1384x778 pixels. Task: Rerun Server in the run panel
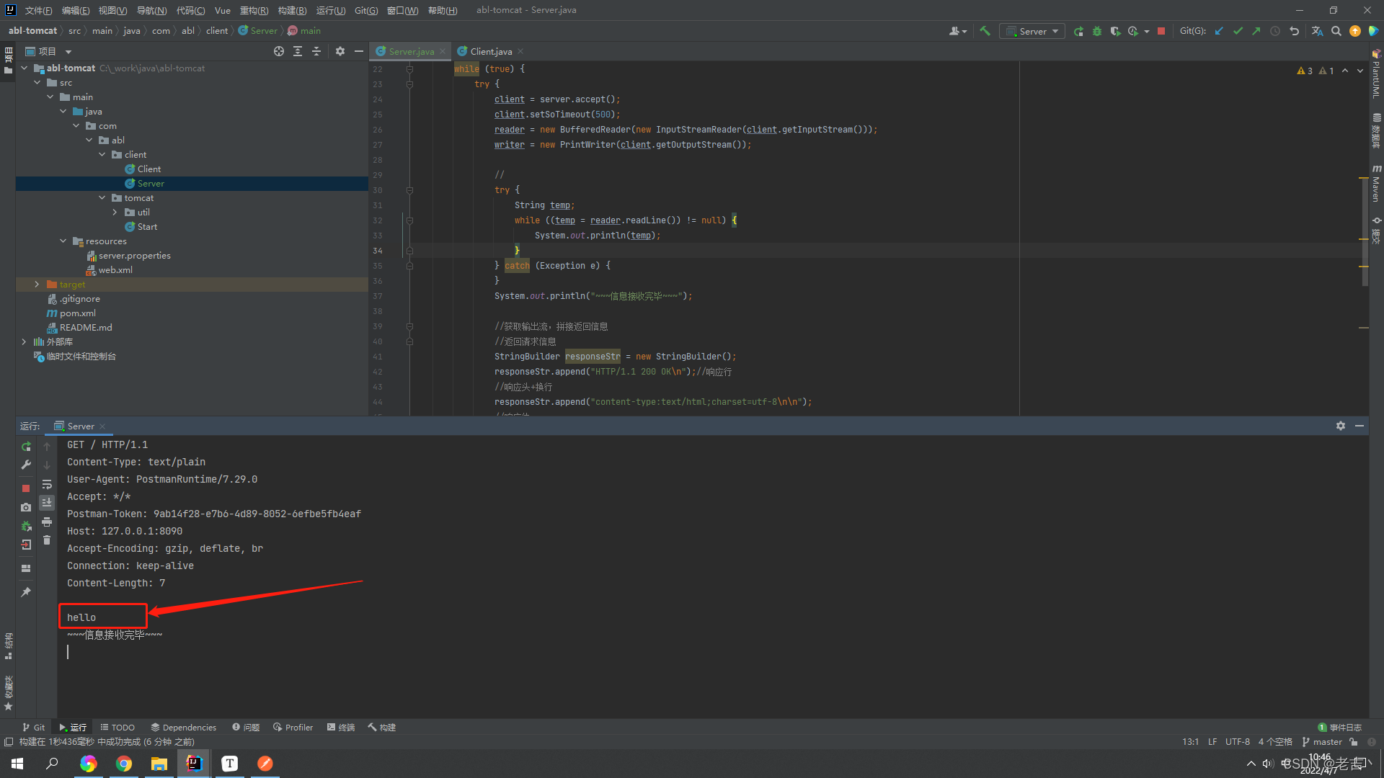(26, 446)
